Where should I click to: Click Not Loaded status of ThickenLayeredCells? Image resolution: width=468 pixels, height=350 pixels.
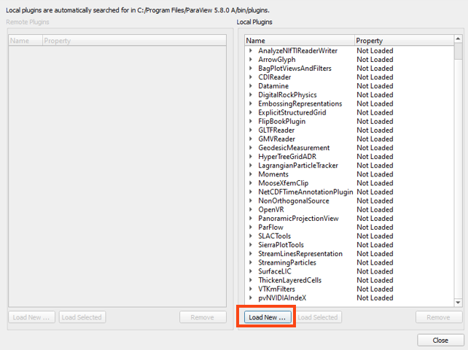tap(375, 280)
